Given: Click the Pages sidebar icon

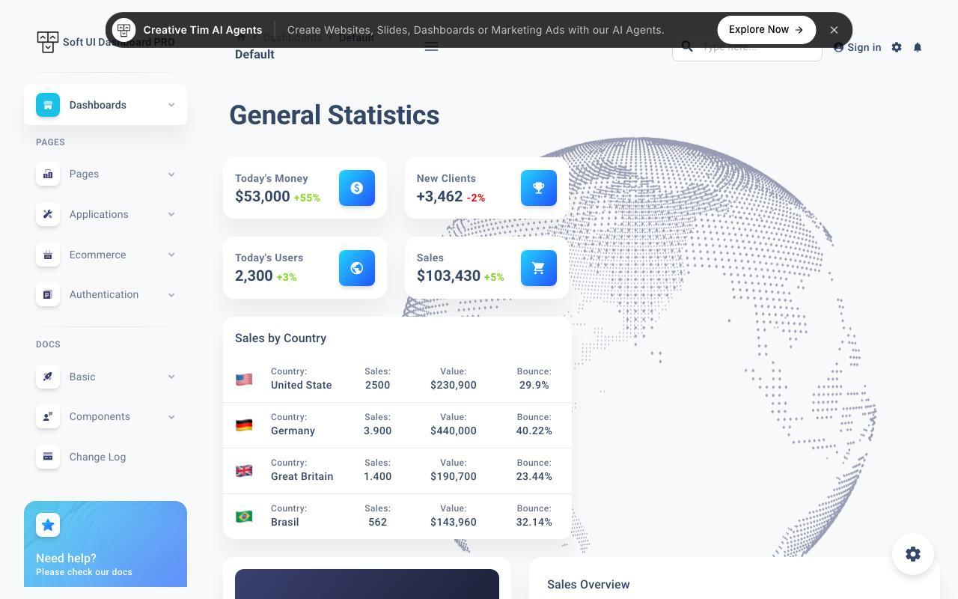Looking at the screenshot, I should [48, 174].
